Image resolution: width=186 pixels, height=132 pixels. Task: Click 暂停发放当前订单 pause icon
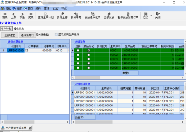[128, 16]
